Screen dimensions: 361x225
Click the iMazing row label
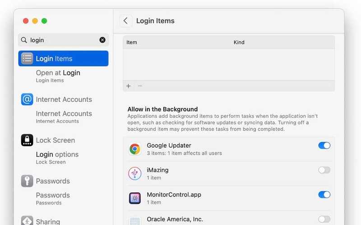pos(157,170)
